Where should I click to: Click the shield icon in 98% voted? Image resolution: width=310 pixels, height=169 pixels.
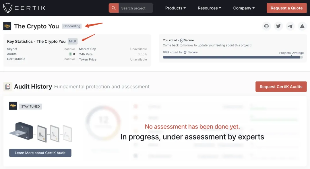point(185,53)
